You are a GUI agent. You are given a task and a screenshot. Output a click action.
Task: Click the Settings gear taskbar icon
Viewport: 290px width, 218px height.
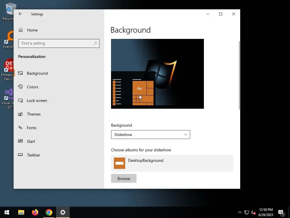pos(63,212)
